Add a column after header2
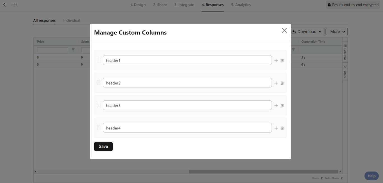 tap(276, 83)
